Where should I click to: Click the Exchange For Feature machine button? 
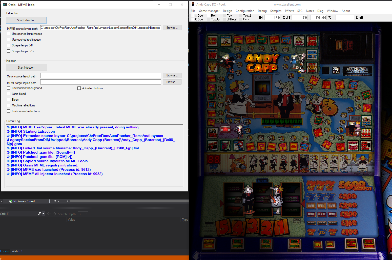click(x=351, y=243)
